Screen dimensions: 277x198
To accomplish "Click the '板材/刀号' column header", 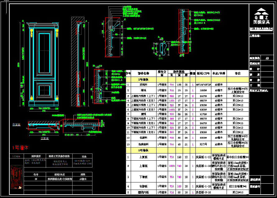I will 203,73.
